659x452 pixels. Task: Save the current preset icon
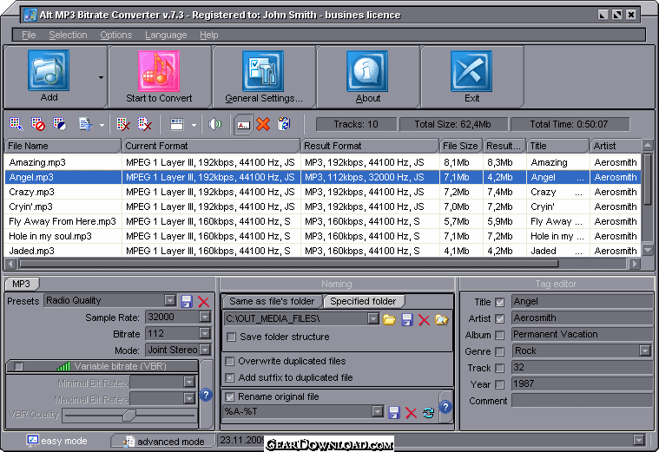tap(186, 301)
